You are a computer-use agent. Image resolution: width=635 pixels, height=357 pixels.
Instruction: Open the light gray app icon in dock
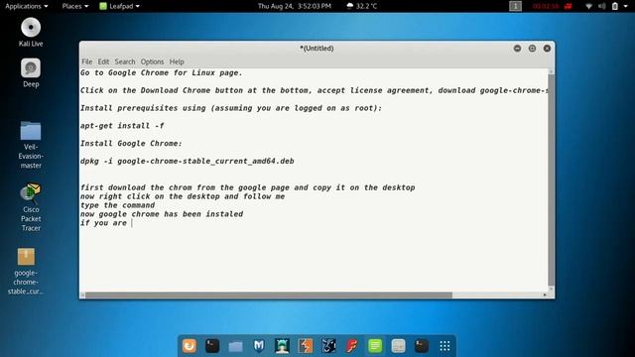(399, 346)
